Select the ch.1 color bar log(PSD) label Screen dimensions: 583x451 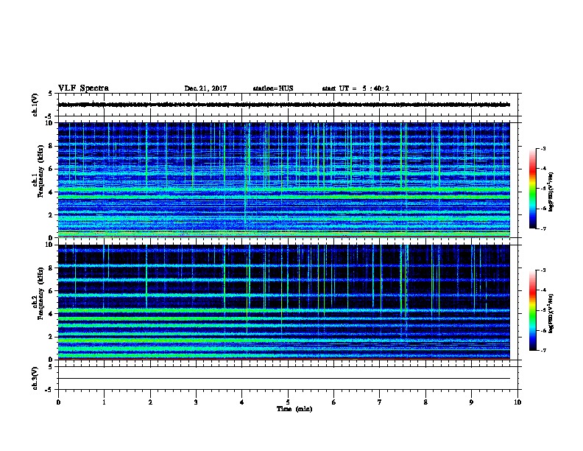551,192
